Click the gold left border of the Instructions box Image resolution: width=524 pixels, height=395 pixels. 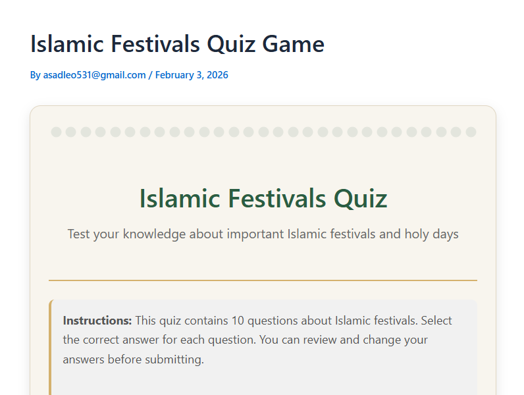pos(50,342)
